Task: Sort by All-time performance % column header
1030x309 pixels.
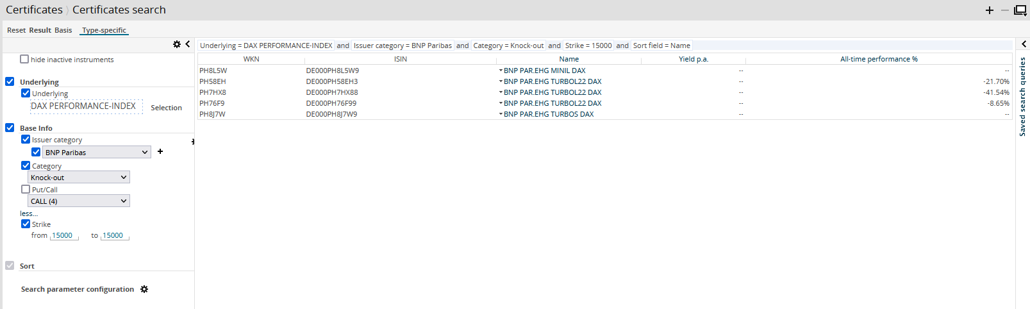Action: pyautogui.click(x=878, y=59)
